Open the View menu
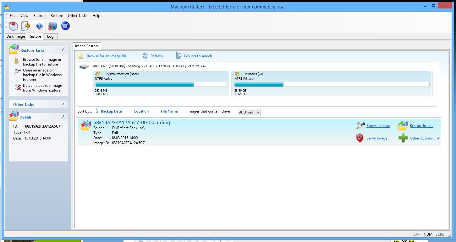 click(24, 15)
